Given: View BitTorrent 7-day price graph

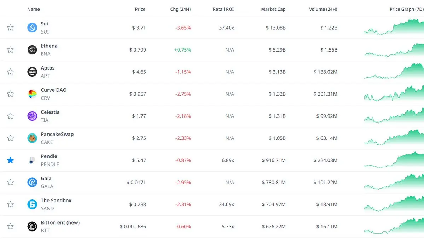Looking at the screenshot, I should [394, 226].
